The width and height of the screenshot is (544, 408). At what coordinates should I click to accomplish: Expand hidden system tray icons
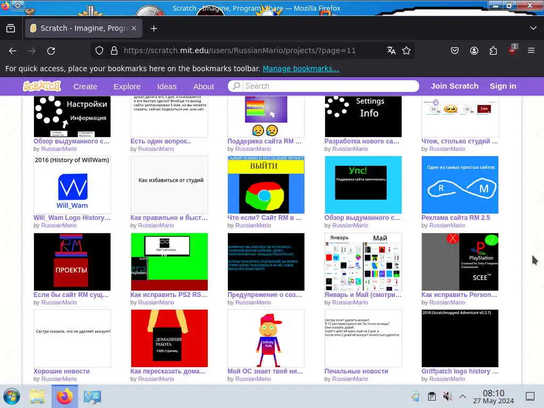(463, 396)
